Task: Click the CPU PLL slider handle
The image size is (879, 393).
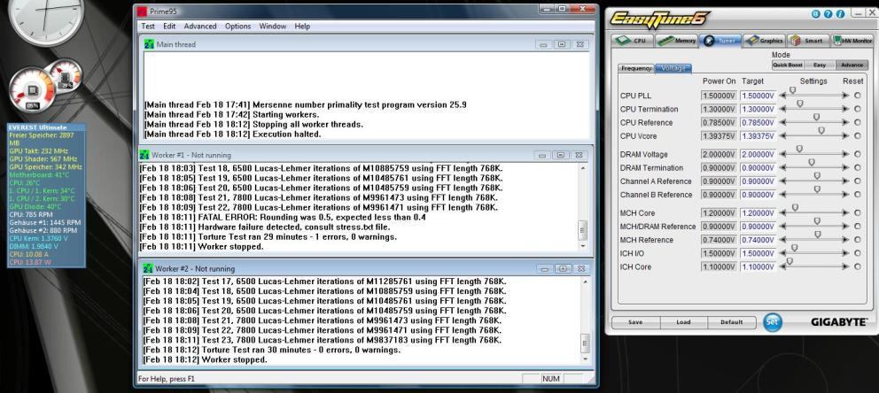Action: (792, 90)
